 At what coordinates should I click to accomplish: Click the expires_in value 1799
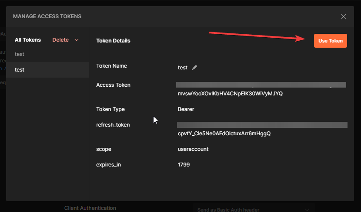point(184,165)
